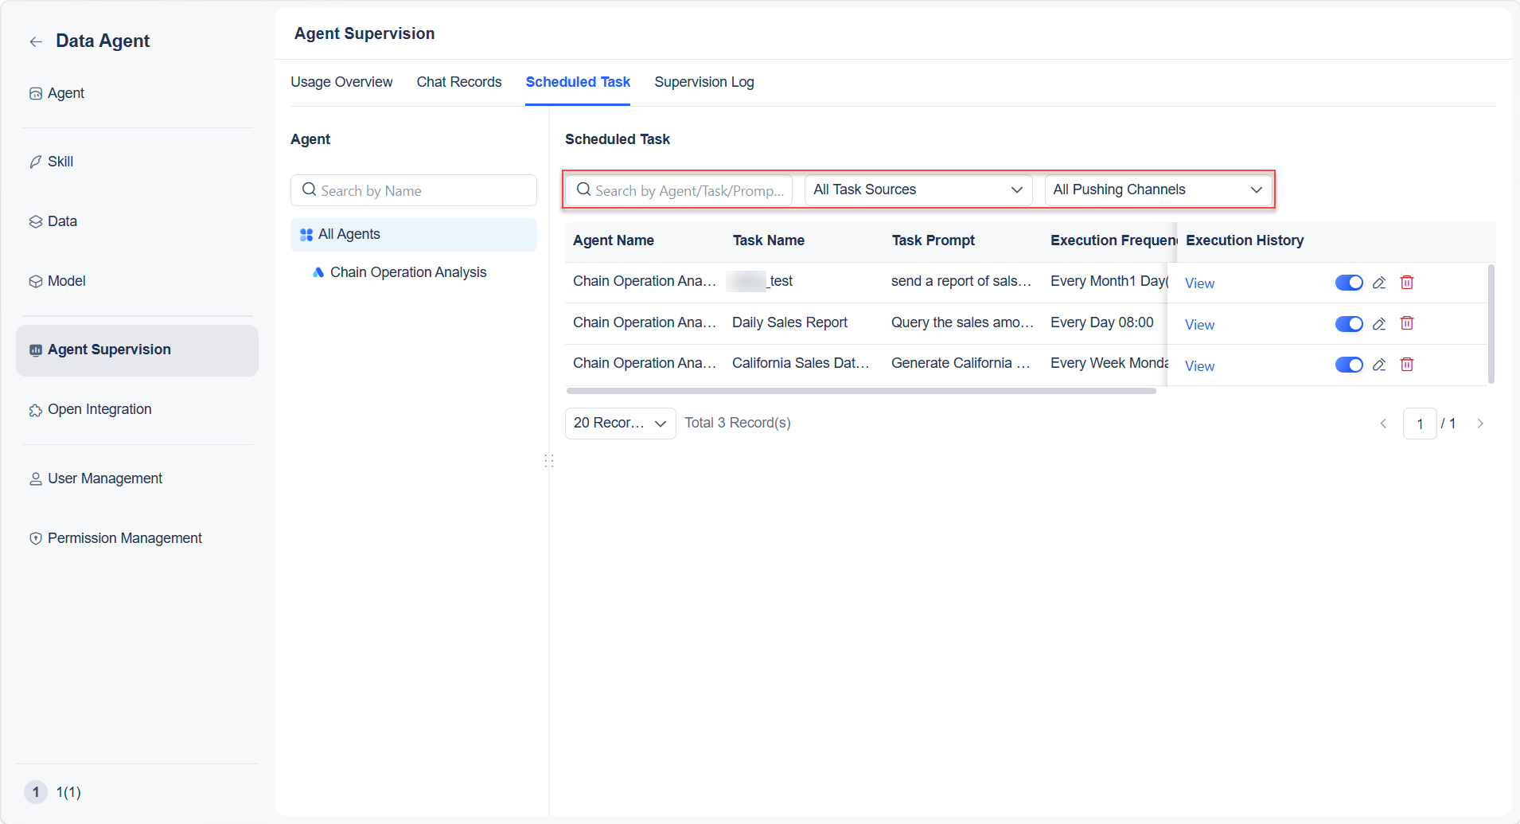The width and height of the screenshot is (1520, 824).
Task: Select All Agents in the agent list
Action: pos(414,235)
